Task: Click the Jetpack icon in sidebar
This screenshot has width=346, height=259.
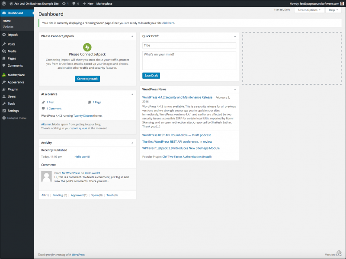Action: pyautogui.click(x=4, y=35)
